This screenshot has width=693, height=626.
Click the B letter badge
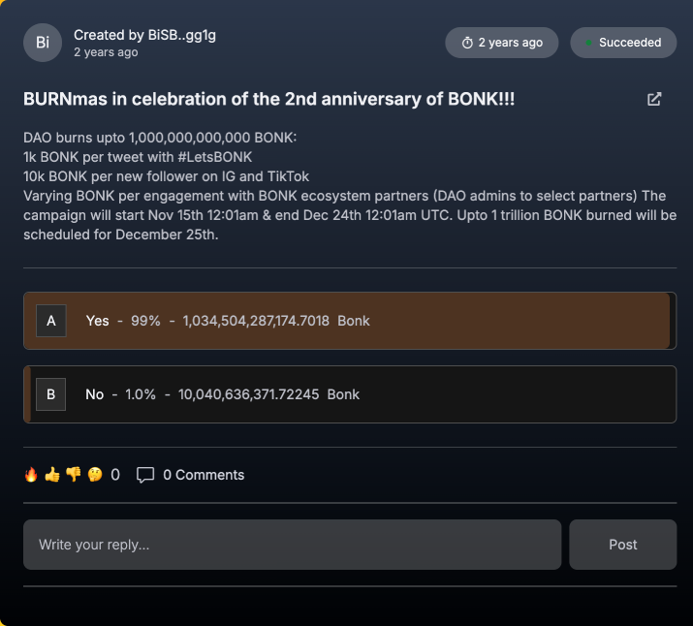pos(50,394)
